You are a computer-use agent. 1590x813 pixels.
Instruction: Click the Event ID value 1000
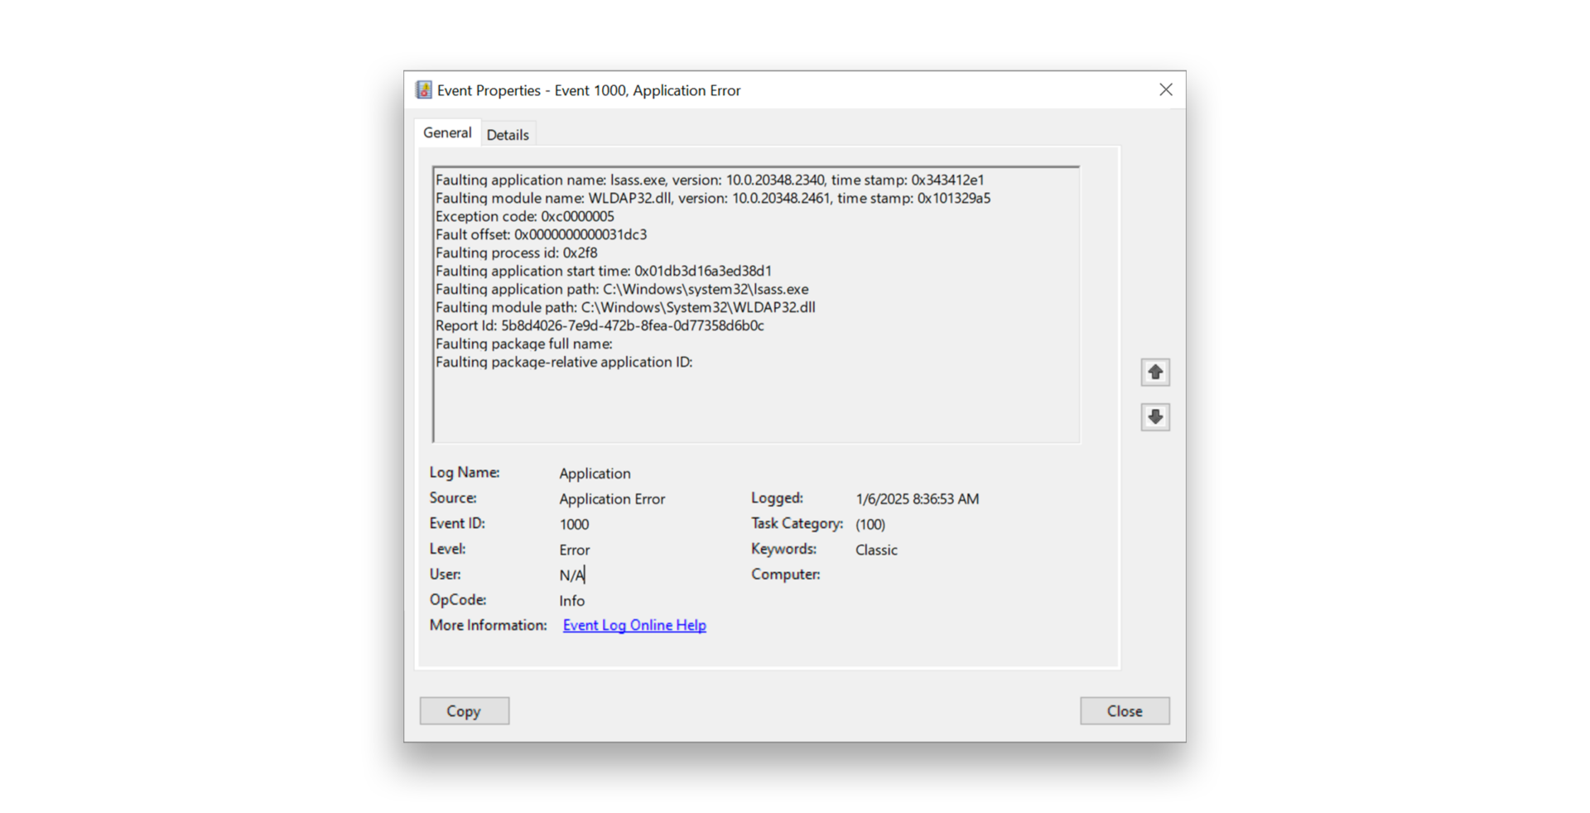[x=574, y=523]
